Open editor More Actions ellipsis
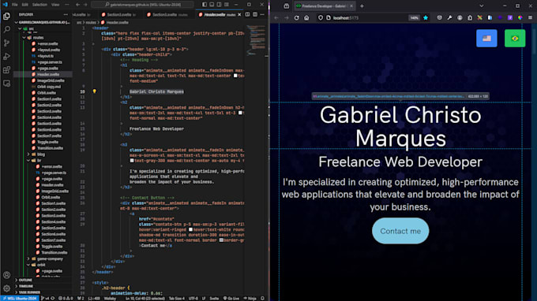 click(x=262, y=15)
